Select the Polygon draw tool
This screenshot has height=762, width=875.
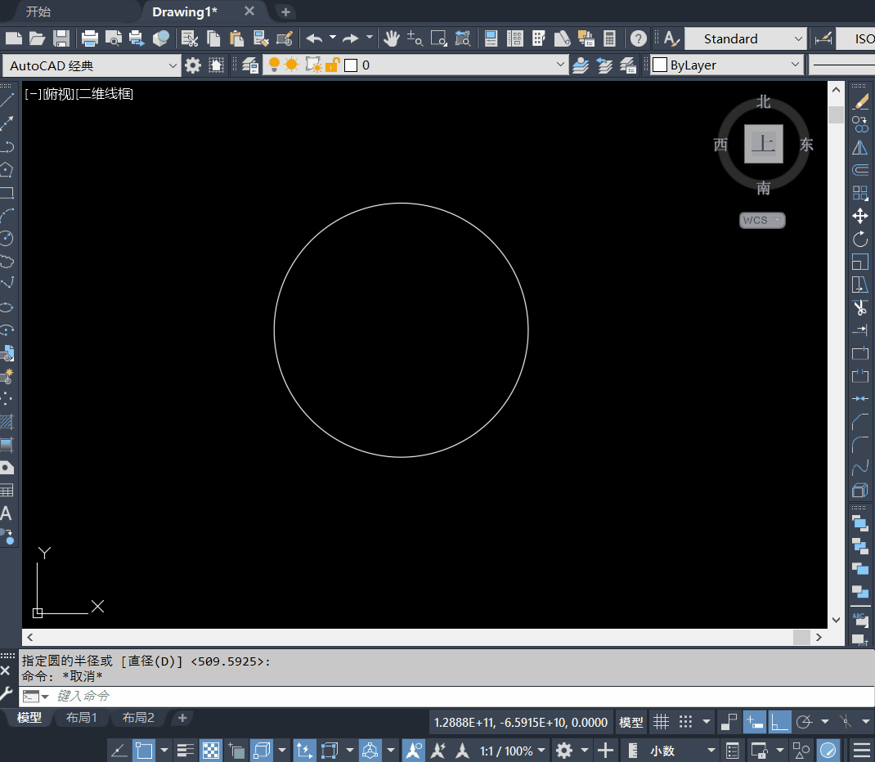7,169
